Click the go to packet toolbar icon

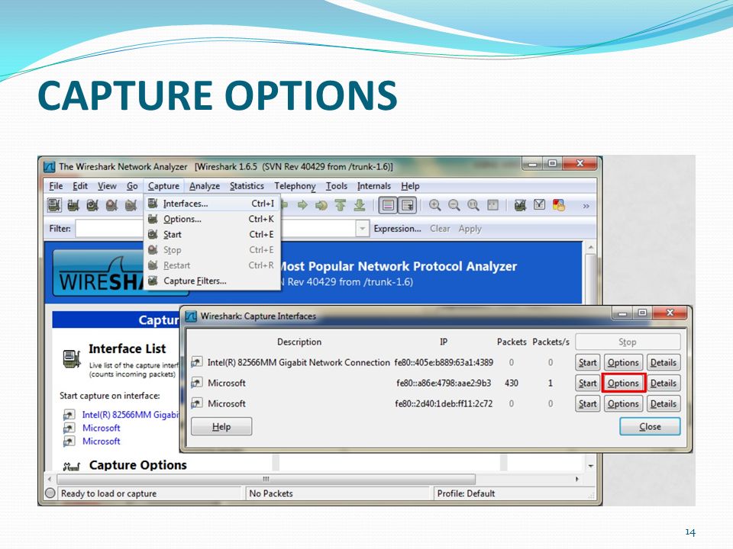321,205
